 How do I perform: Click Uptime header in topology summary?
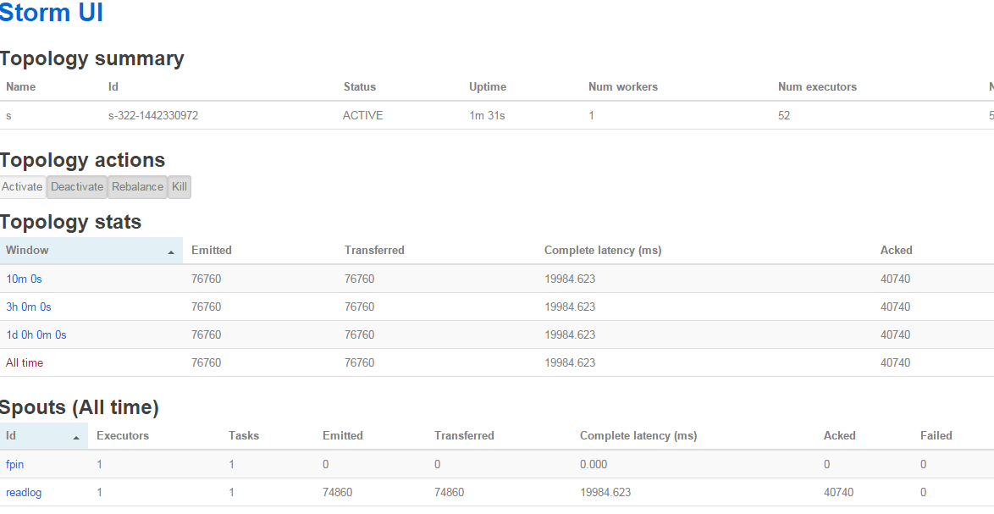pos(488,87)
